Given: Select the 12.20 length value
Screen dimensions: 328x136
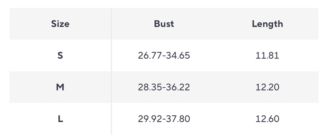Looking at the screenshot, I should pyautogui.click(x=267, y=87).
